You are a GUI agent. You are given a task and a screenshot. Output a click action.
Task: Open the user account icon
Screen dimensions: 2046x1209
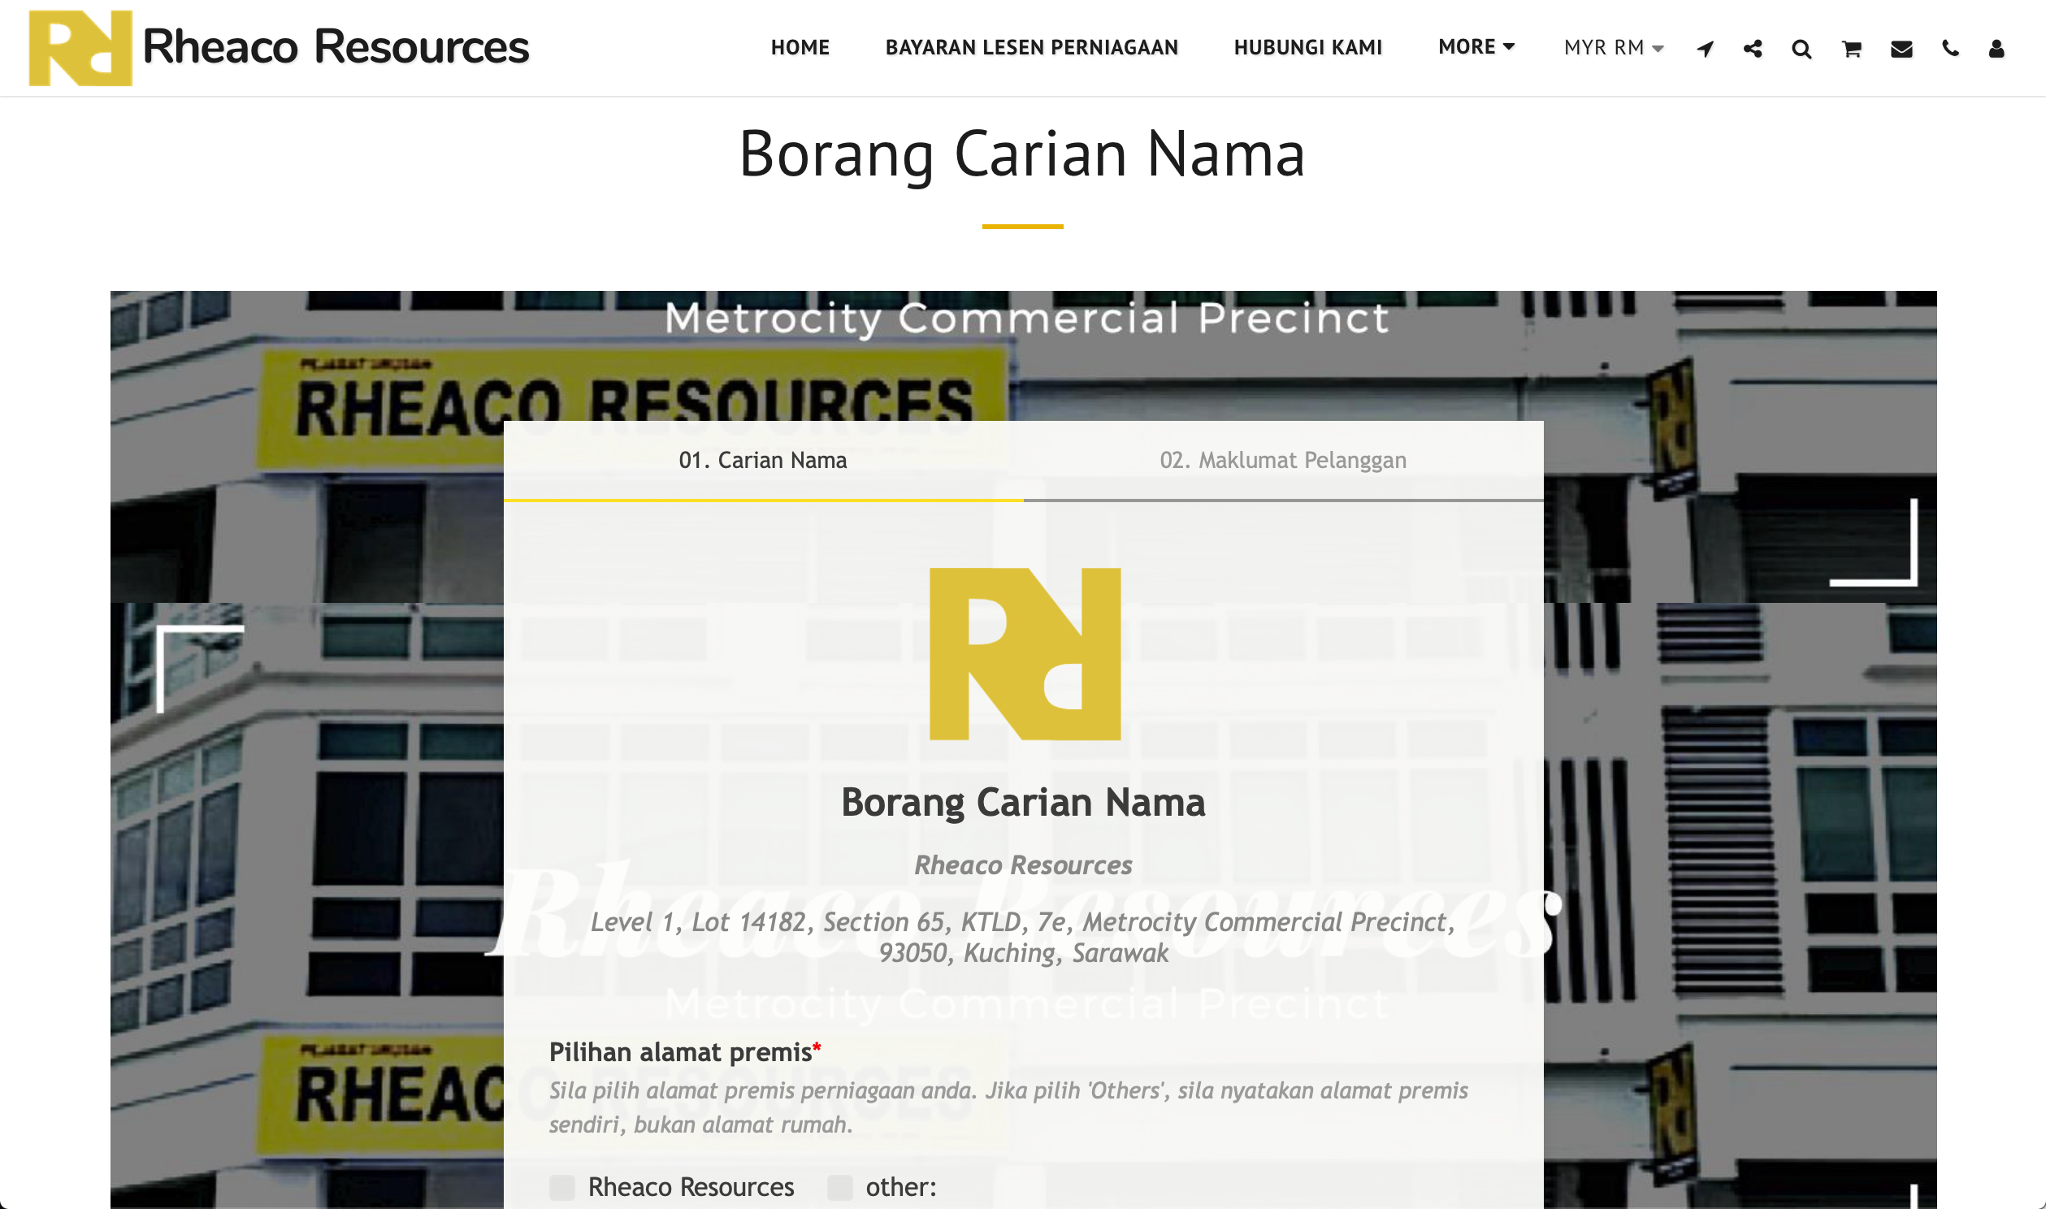pos(1996,49)
